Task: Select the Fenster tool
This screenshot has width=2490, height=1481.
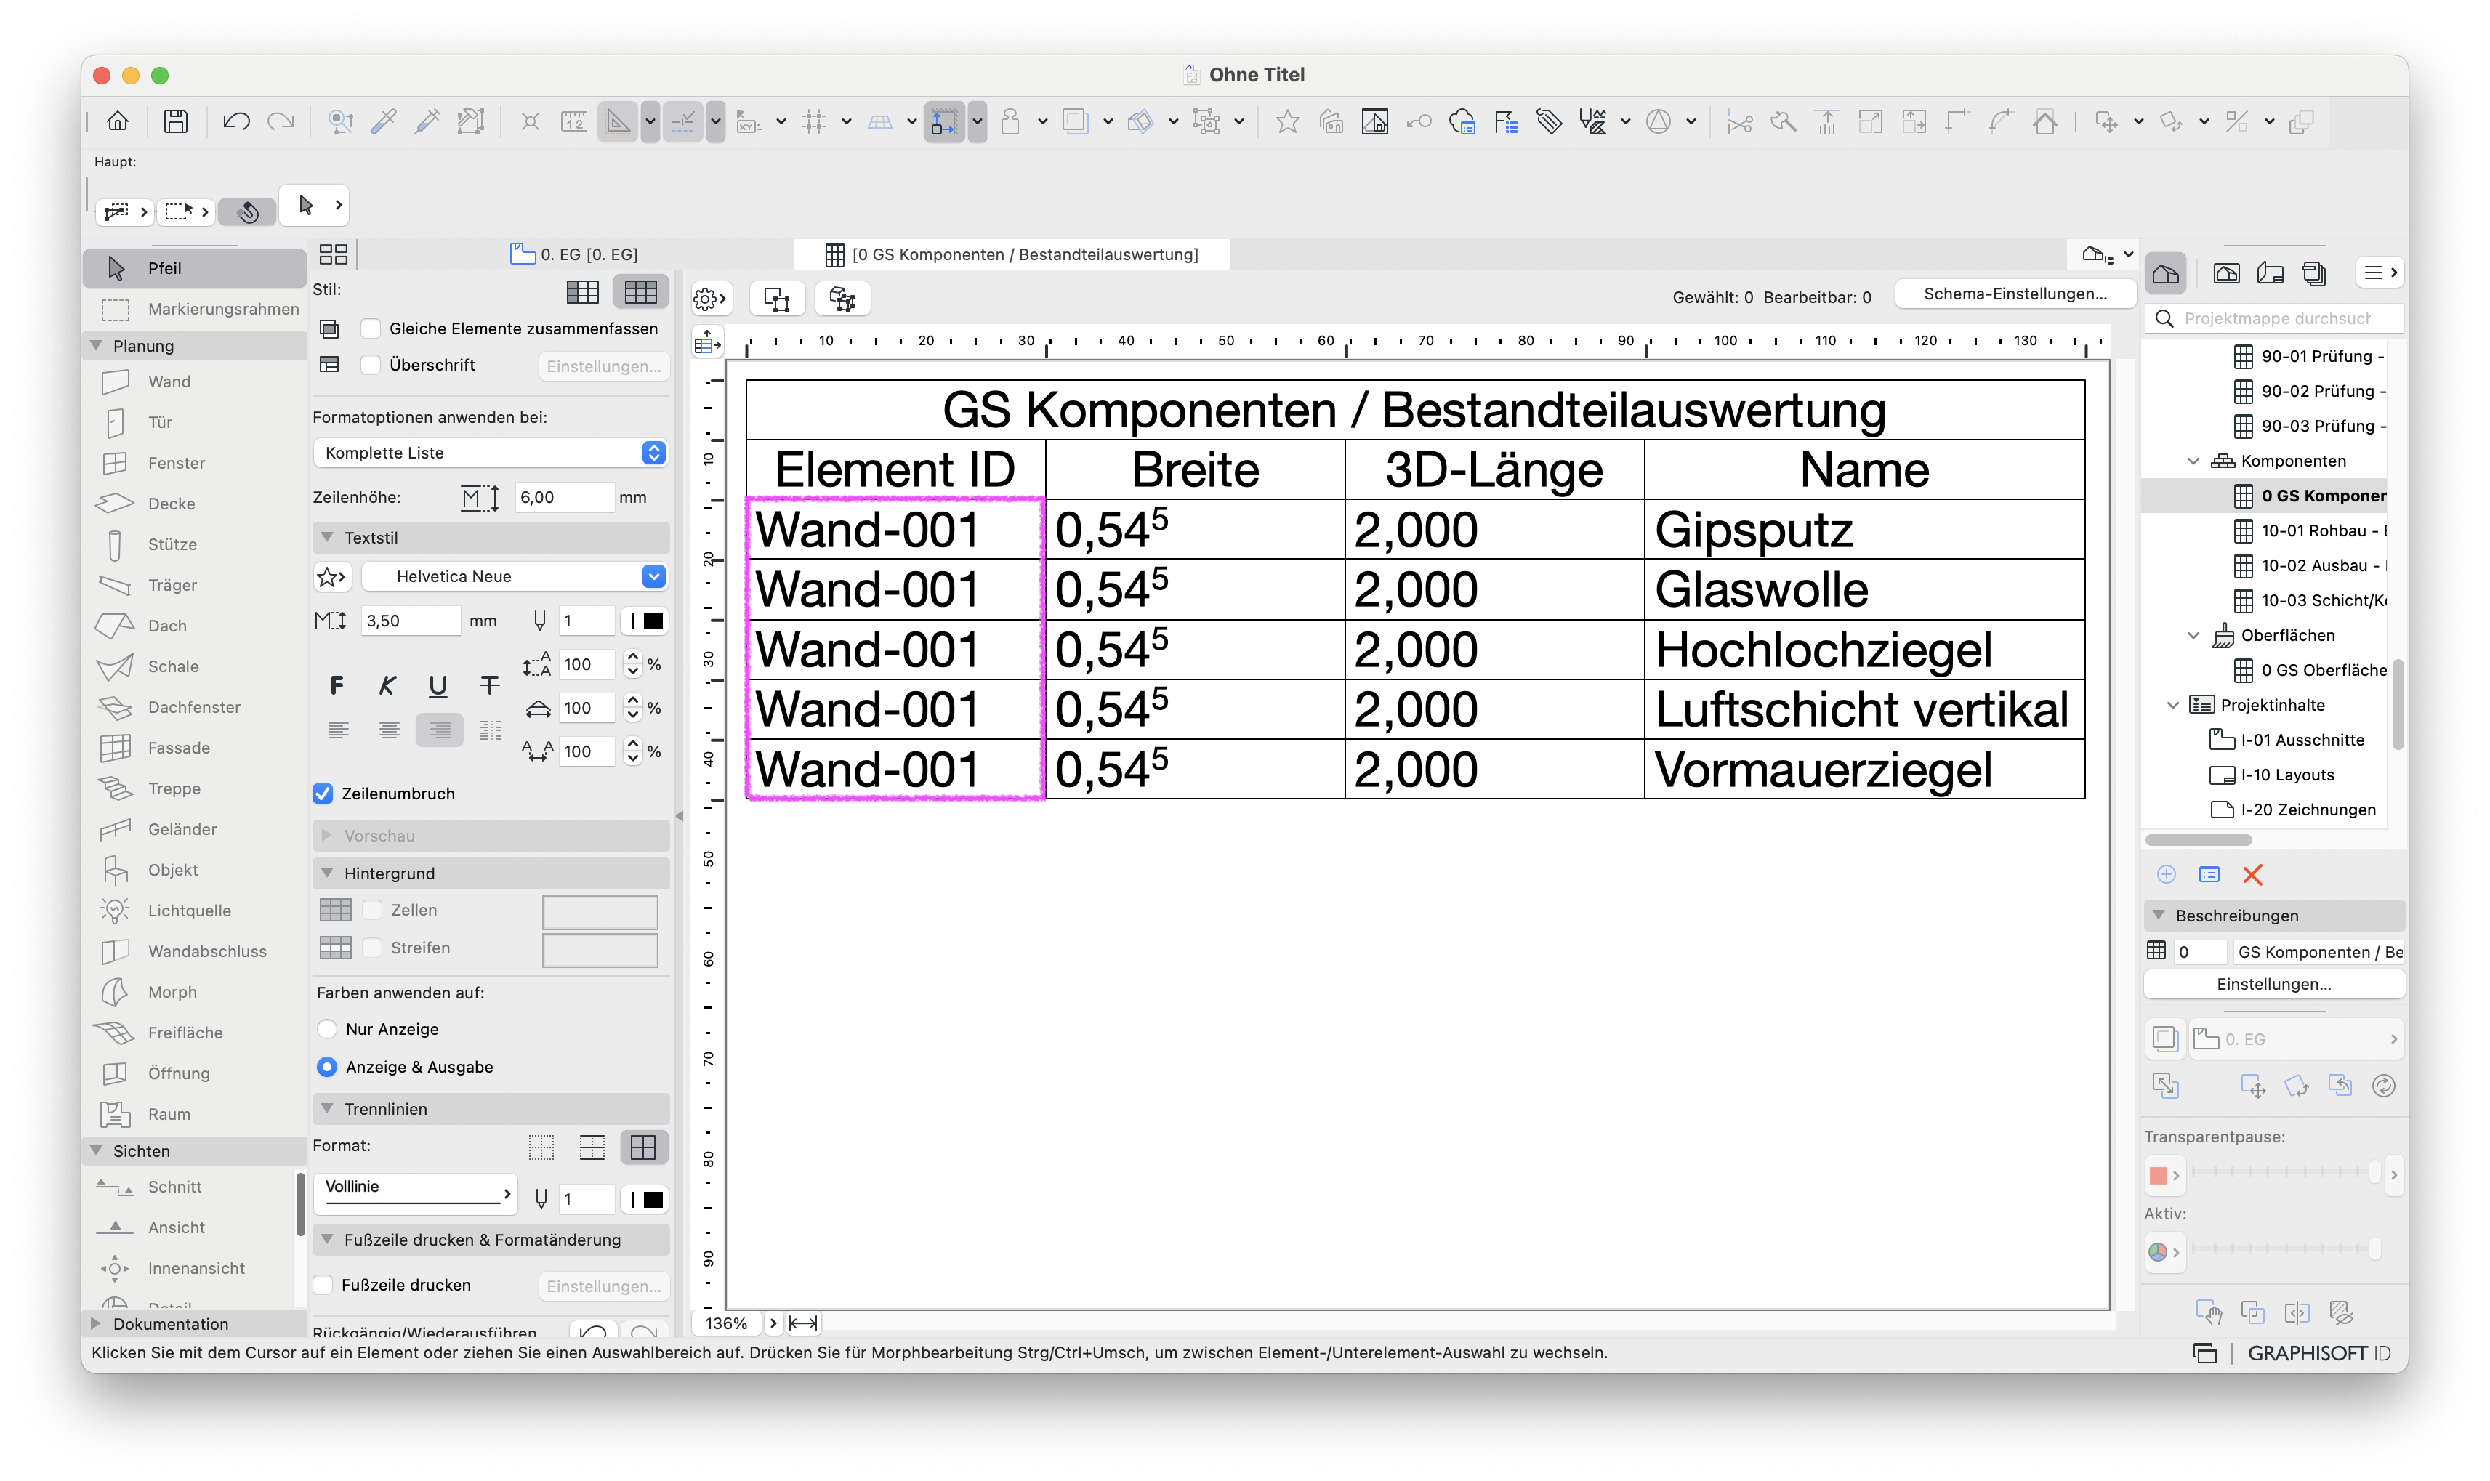Action: click(195, 463)
